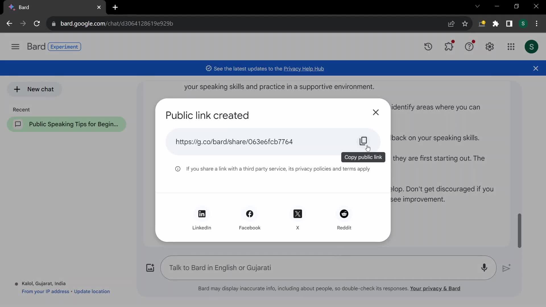Click the Privacy Help Hub link

304,69
